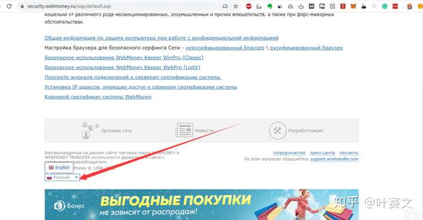Click the 'Новости' newspaper icon
Image resolution: width=423 pixels, height=220 pixels.
click(184, 130)
